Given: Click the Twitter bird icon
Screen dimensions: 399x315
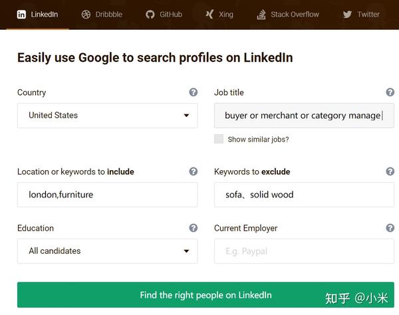Looking at the screenshot, I should click(347, 15).
